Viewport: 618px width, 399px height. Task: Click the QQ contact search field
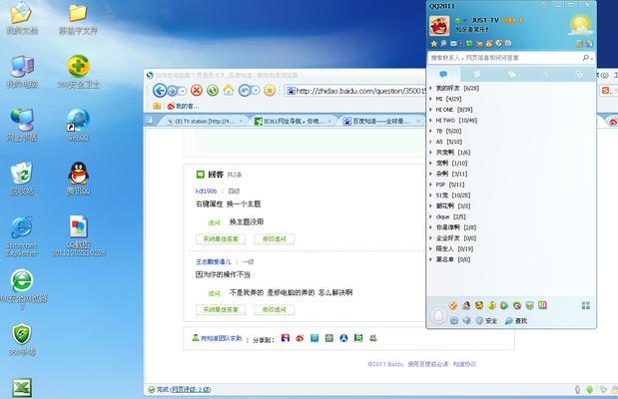coord(504,58)
